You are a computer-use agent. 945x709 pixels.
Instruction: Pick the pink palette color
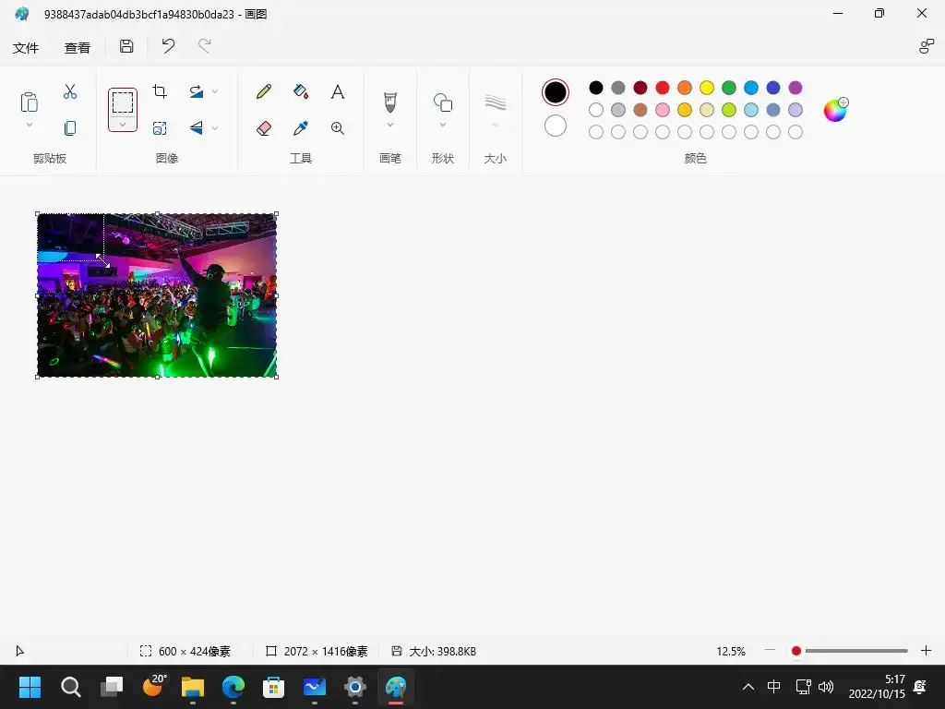click(x=663, y=110)
